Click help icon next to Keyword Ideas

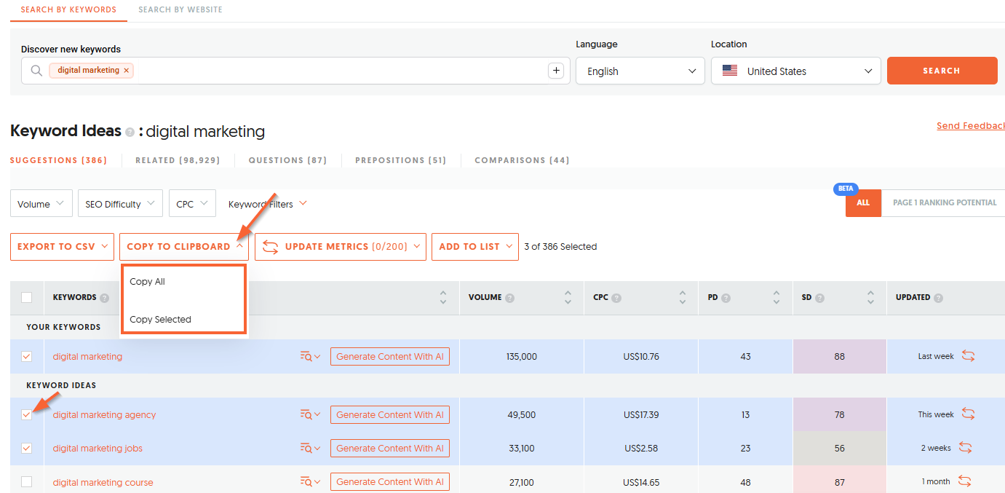[x=130, y=133]
